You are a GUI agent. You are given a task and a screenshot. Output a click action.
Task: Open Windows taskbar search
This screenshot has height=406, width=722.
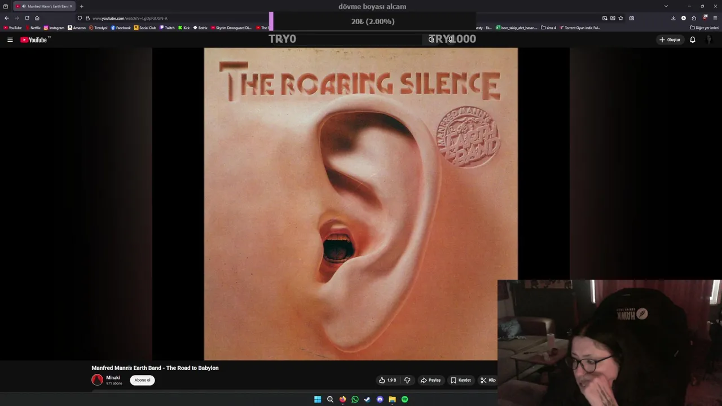click(x=330, y=399)
